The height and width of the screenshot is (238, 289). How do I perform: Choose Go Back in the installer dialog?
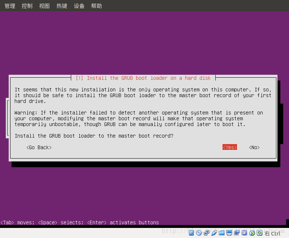click(39, 147)
